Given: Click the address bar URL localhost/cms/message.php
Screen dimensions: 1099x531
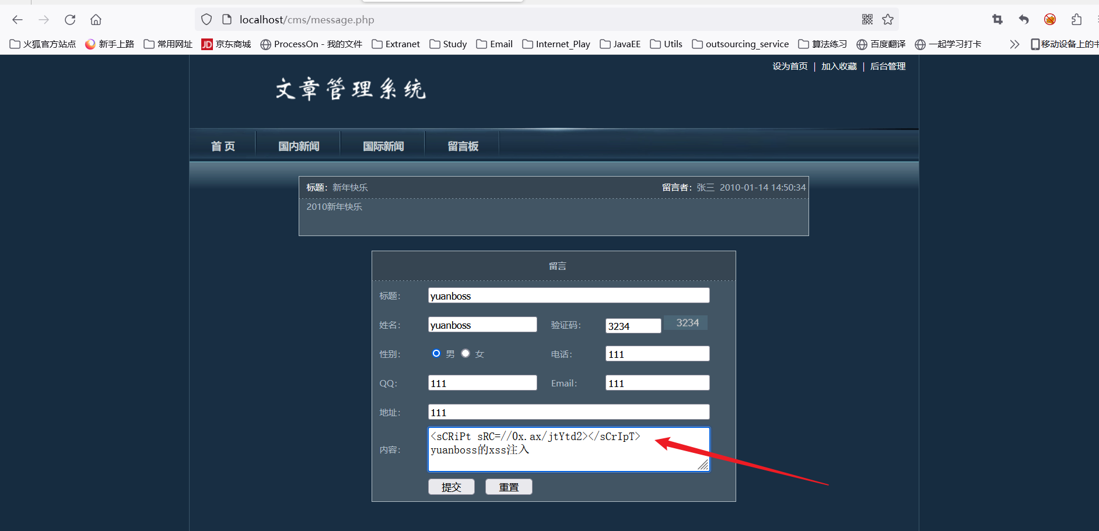Looking at the screenshot, I should pos(307,20).
